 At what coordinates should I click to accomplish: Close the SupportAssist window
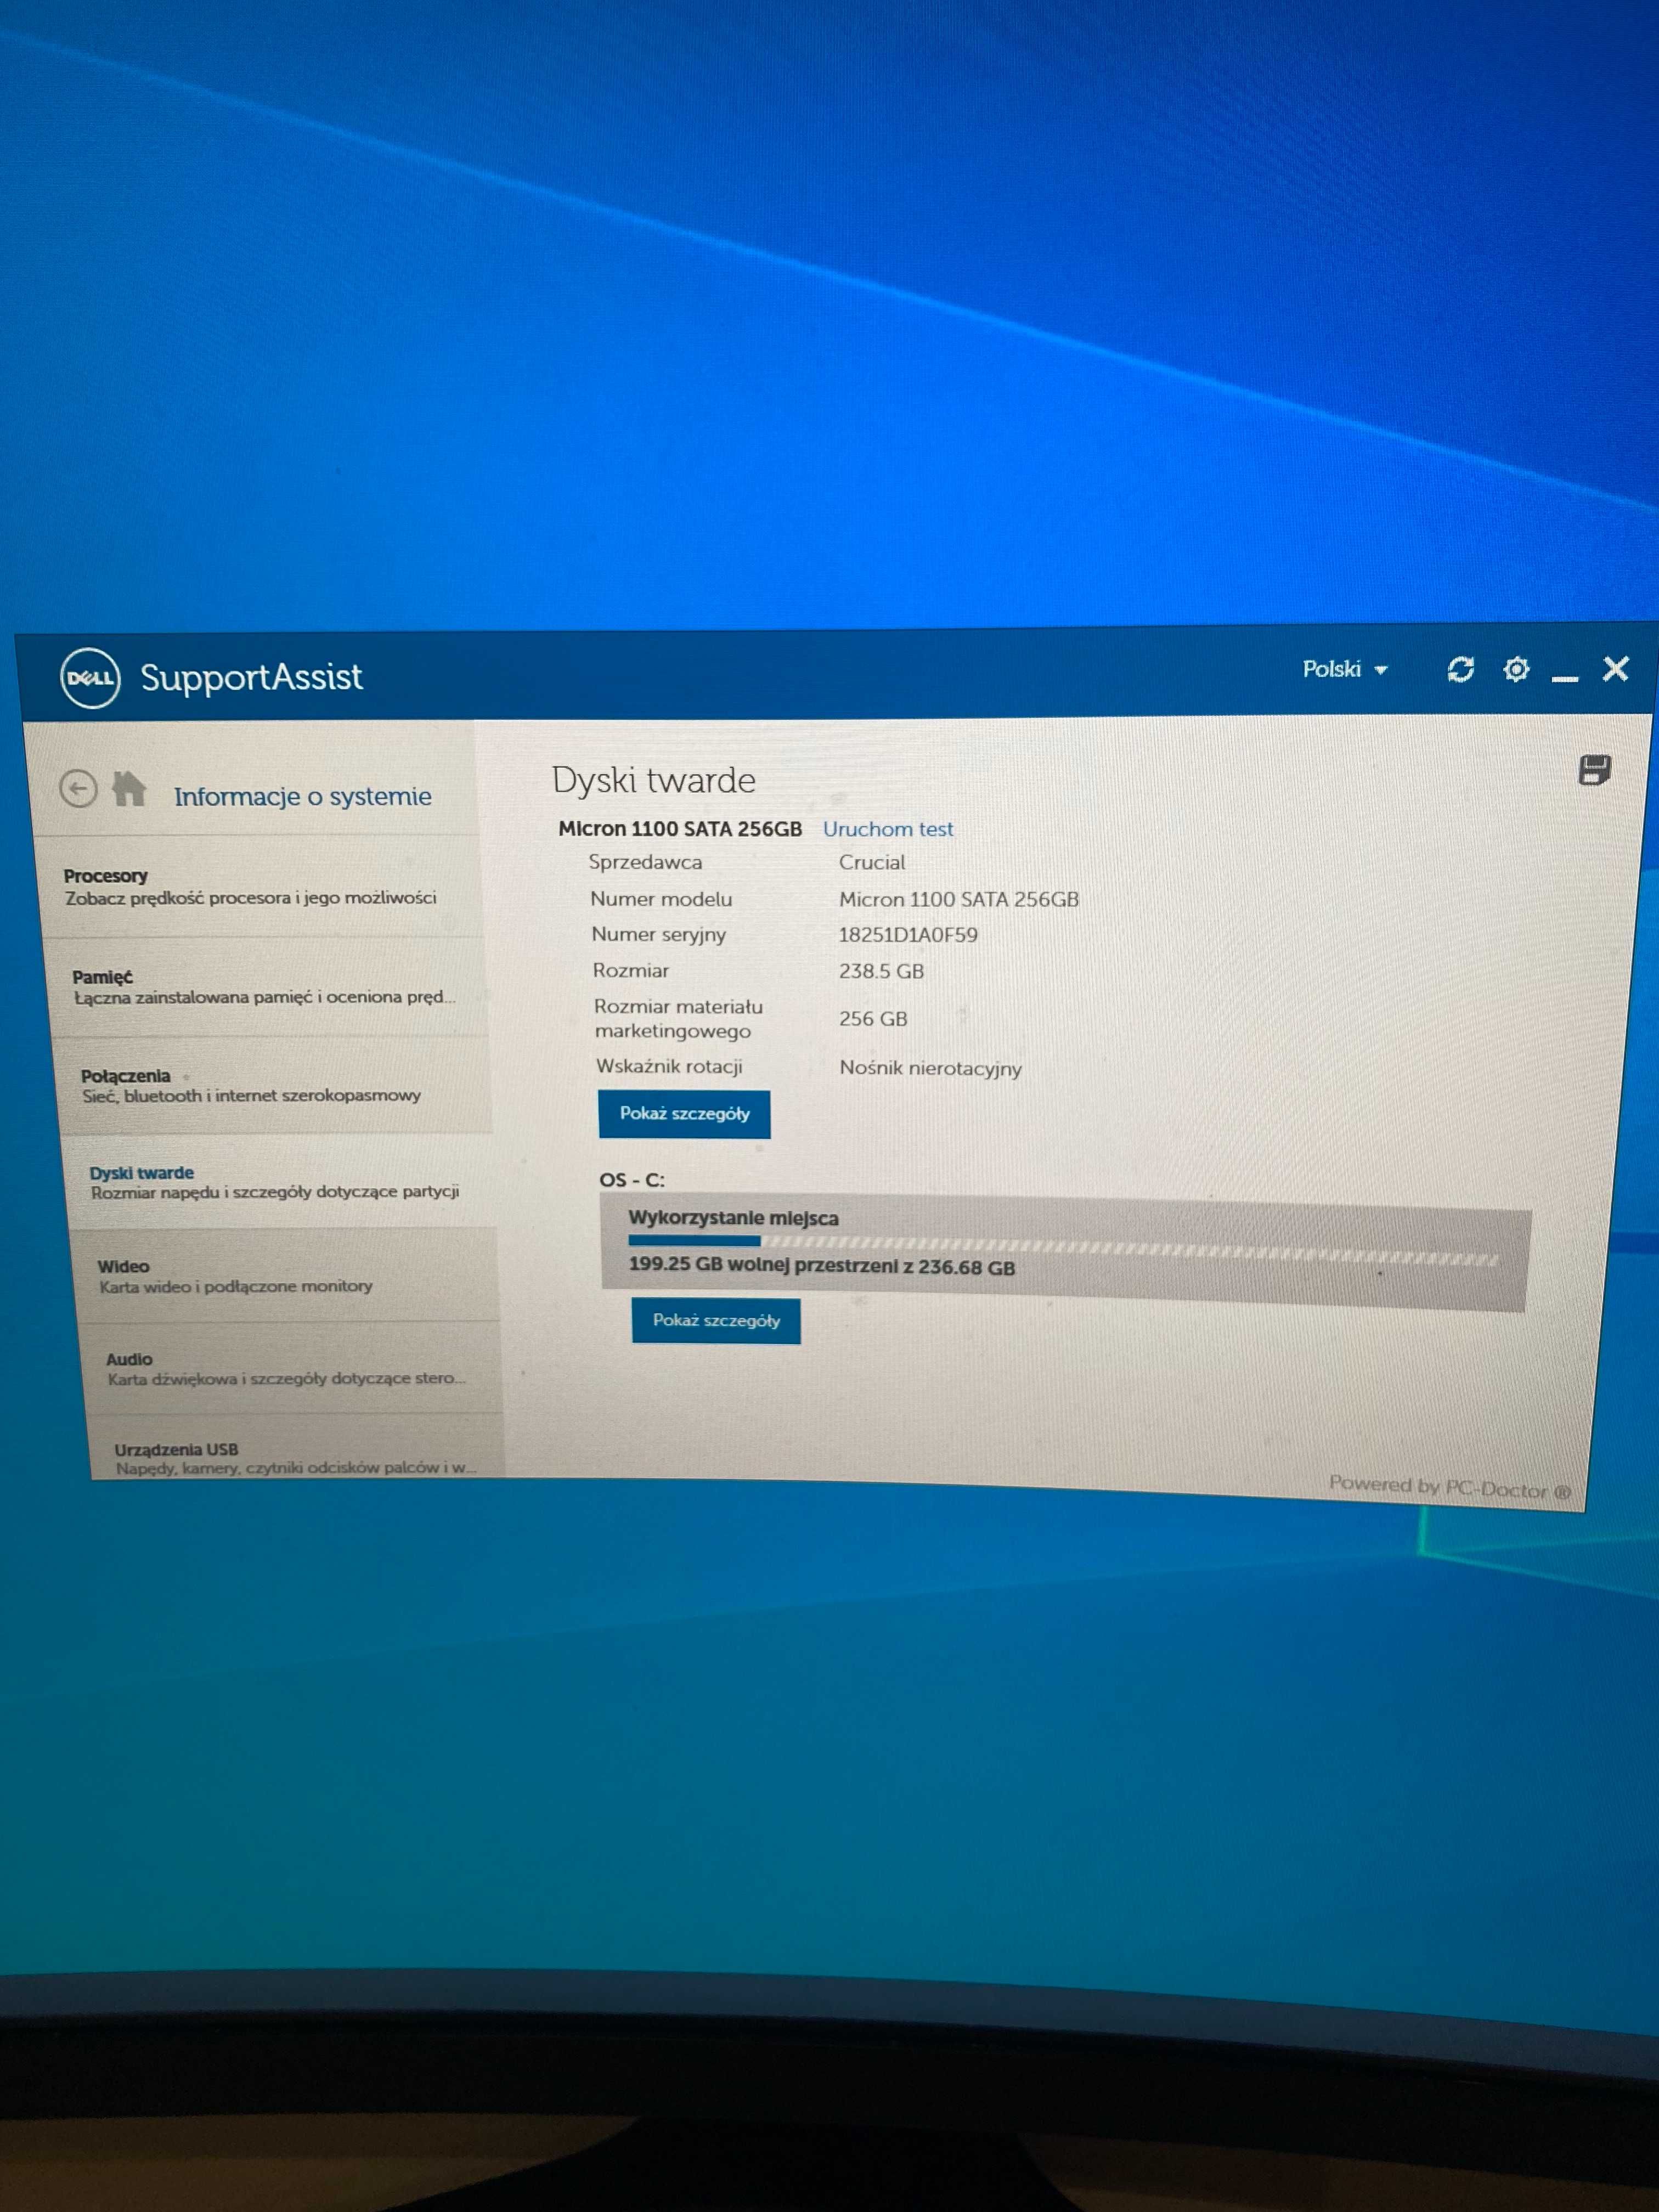(x=1615, y=668)
